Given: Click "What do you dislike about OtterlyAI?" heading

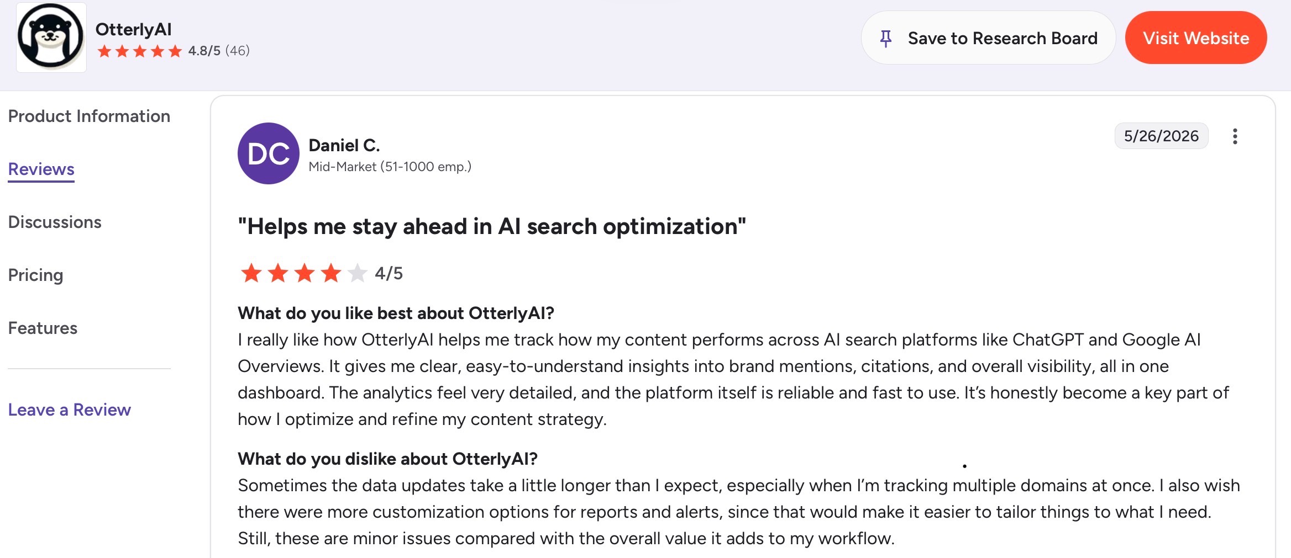Looking at the screenshot, I should point(388,459).
